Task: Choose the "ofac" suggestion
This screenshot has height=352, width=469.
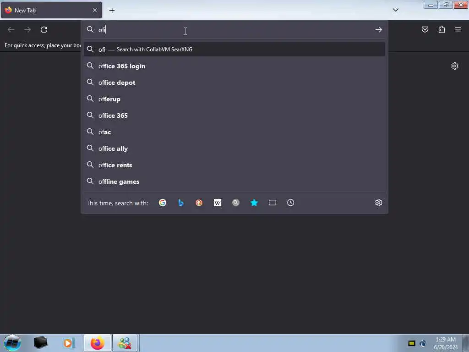Action: click(x=234, y=132)
